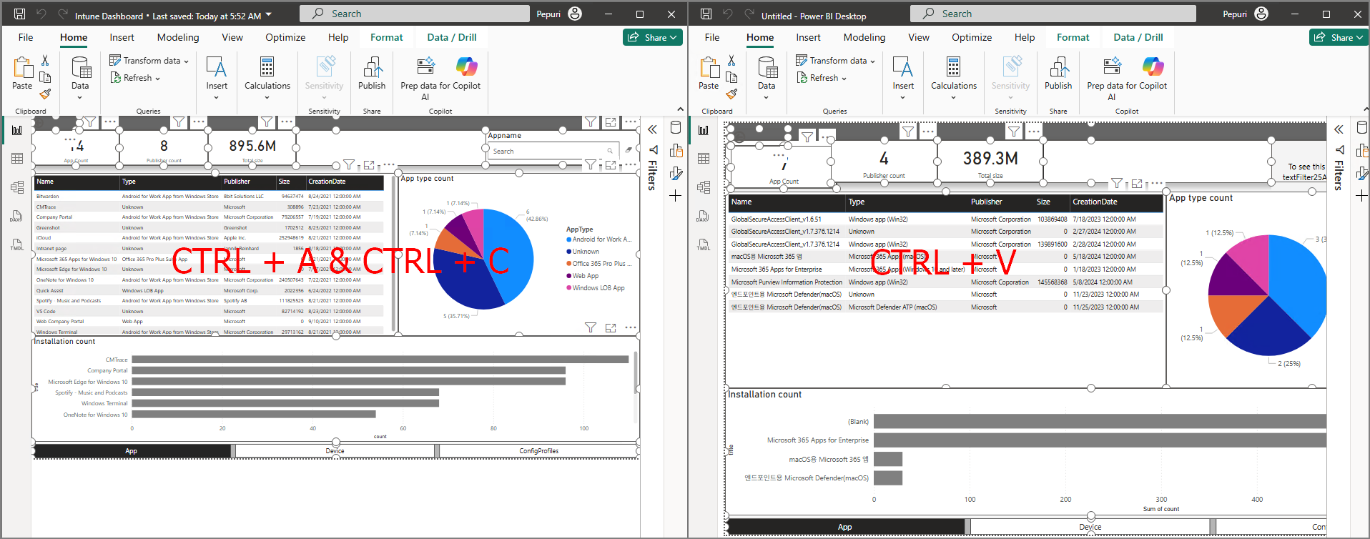Click CMTrace bar in Installation count chart
Image resolution: width=1370 pixels, height=539 pixels.
pos(380,360)
